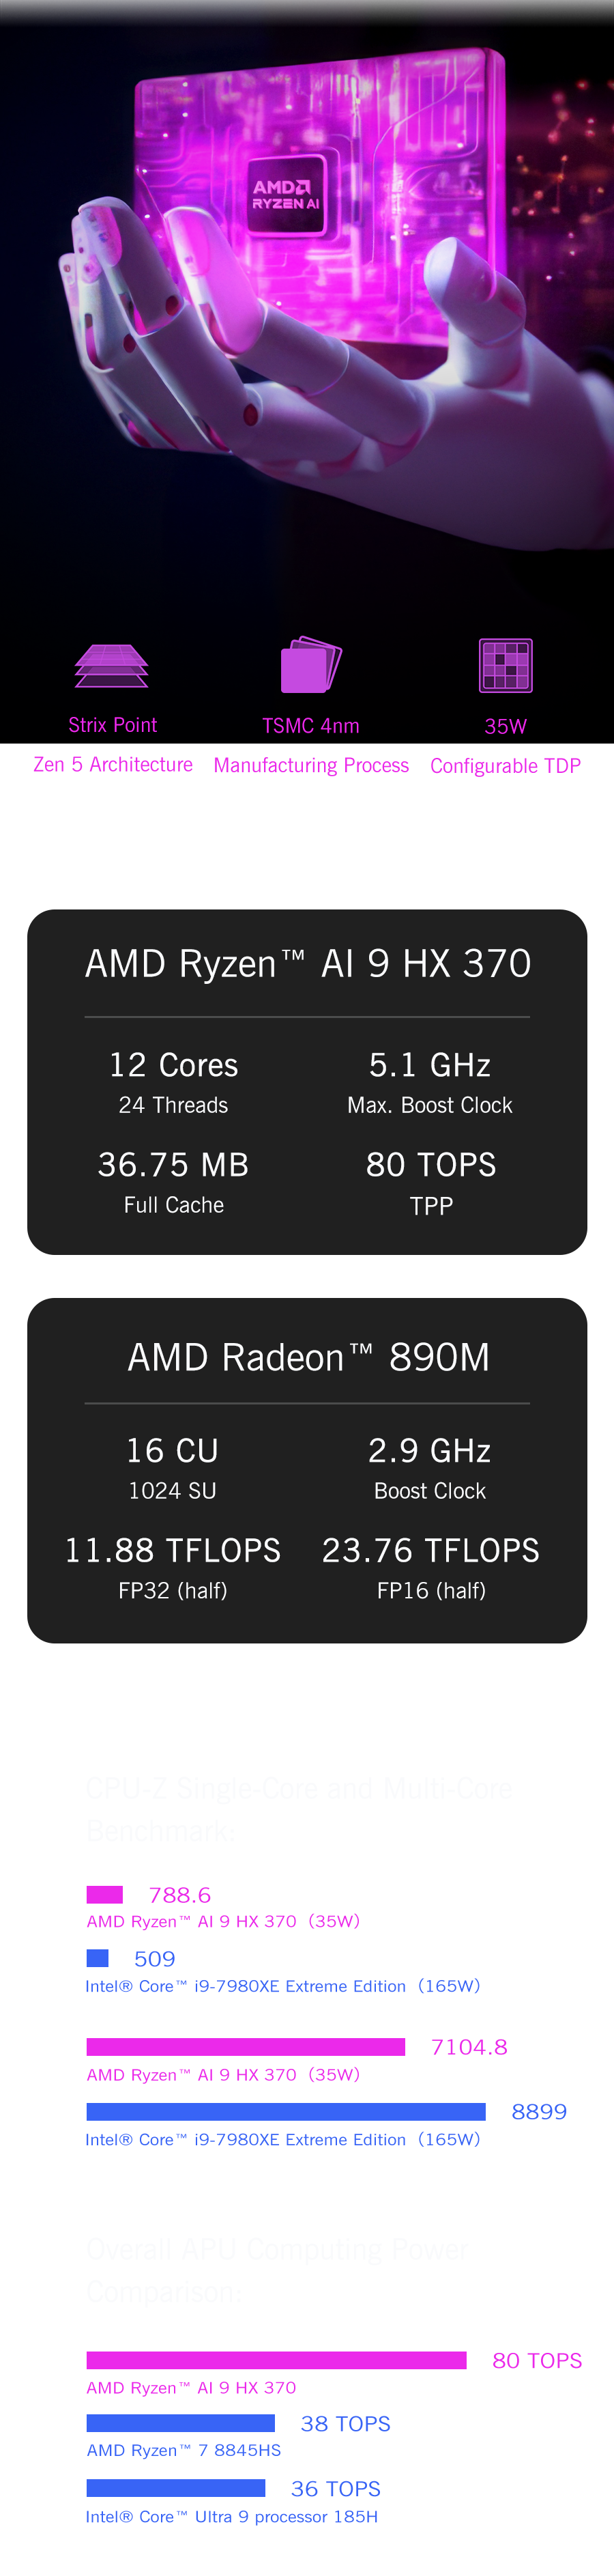Click the small blue single-core bar for 509
The image size is (614, 2570).
(x=98, y=1958)
